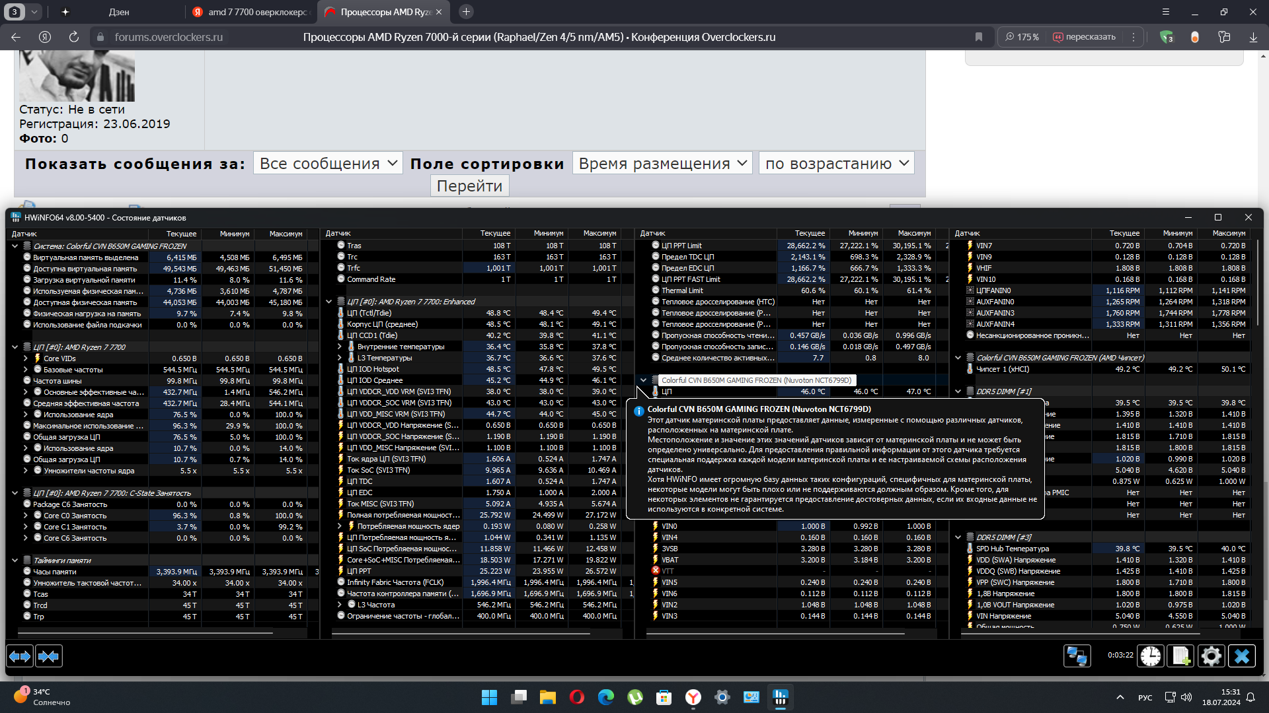
Task: Open the 'Все сообщения' dropdown
Action: (328, 163)
